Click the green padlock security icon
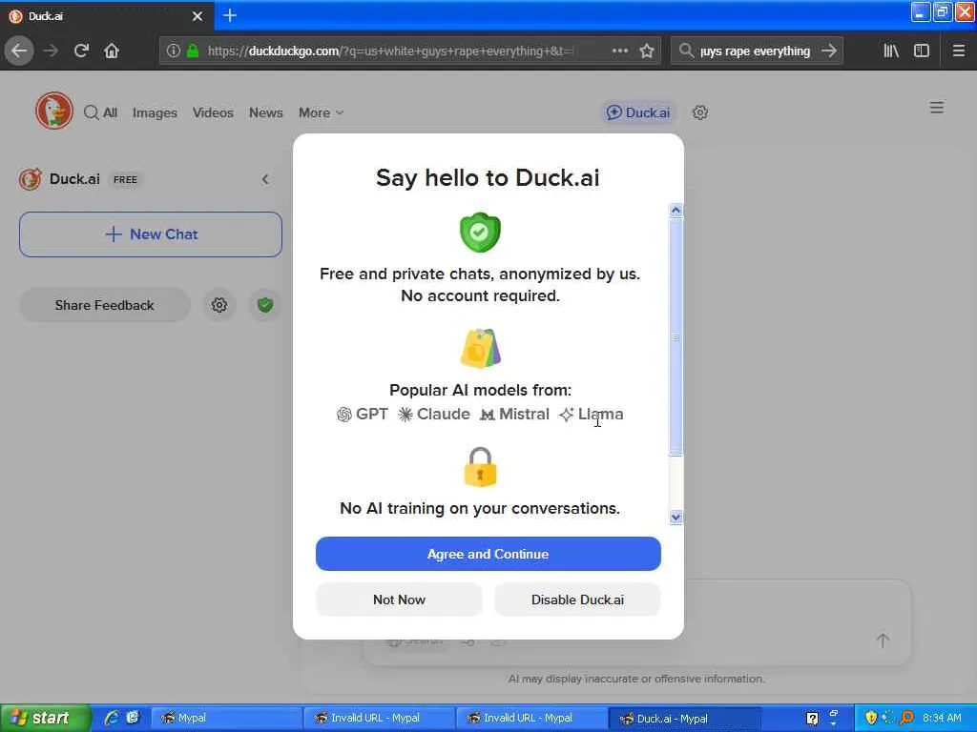Viewport: 977px width, 732px height. click(193, 51)
